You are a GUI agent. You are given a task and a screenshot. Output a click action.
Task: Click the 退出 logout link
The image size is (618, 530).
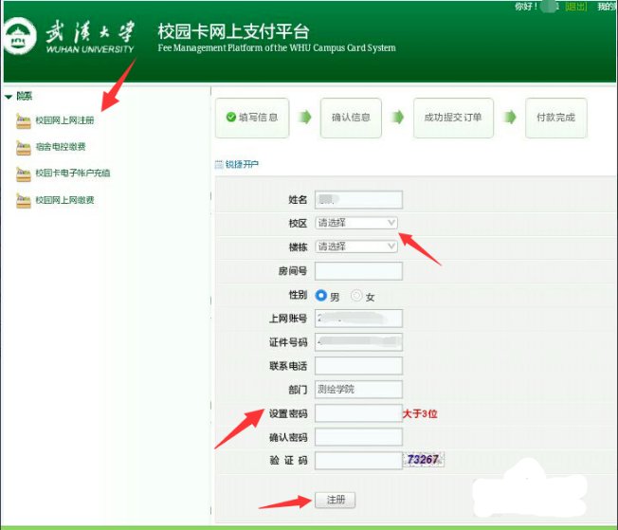pyautogui.click(x=576, y=7)
